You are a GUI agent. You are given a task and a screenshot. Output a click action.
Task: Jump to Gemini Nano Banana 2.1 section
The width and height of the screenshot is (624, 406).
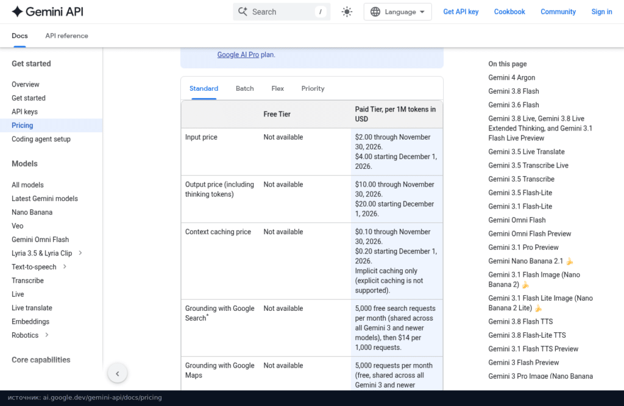click(531, 261)
